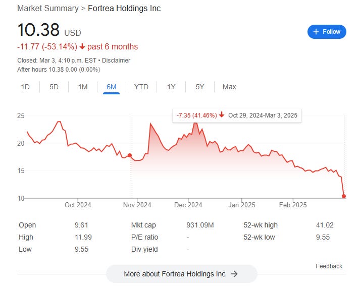The height and width of the screenshot is (289, 360).
Task: Click the plus icon in Follow button
Action: [x=316, y=32]
